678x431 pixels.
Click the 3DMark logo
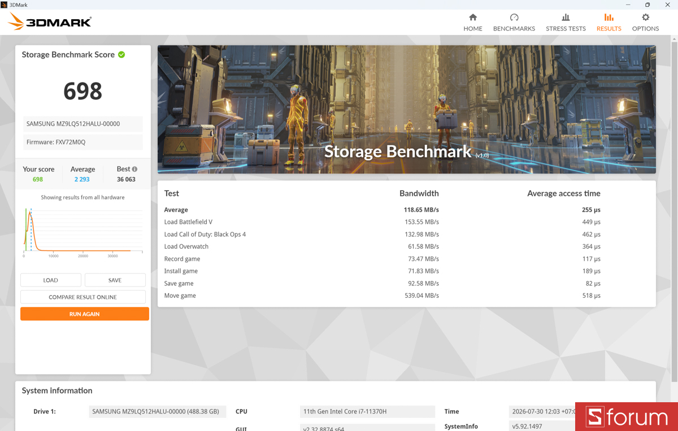coord(50,22)
